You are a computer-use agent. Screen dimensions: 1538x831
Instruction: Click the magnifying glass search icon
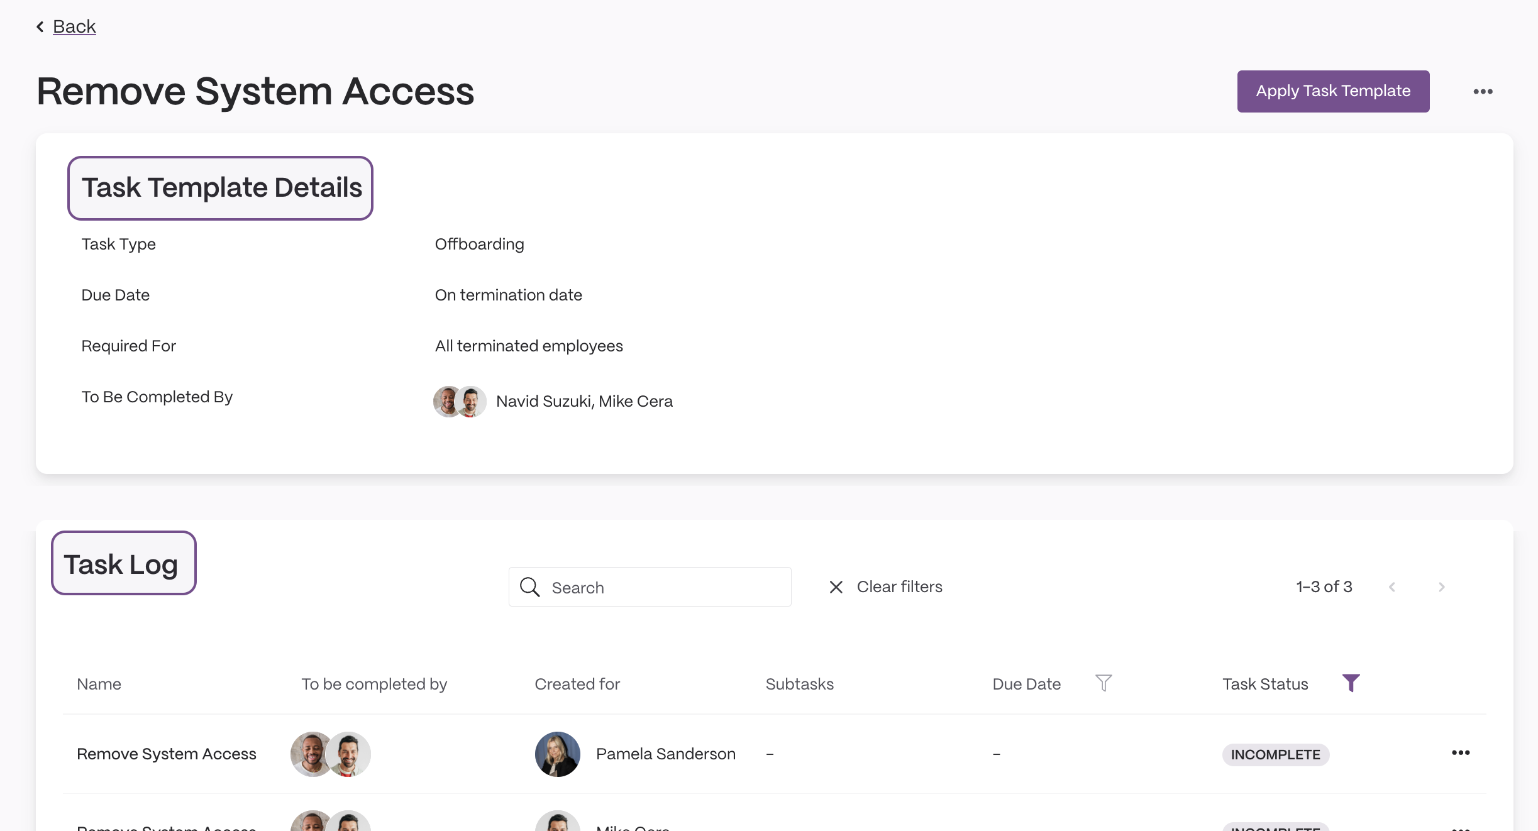tap(529, 587)
